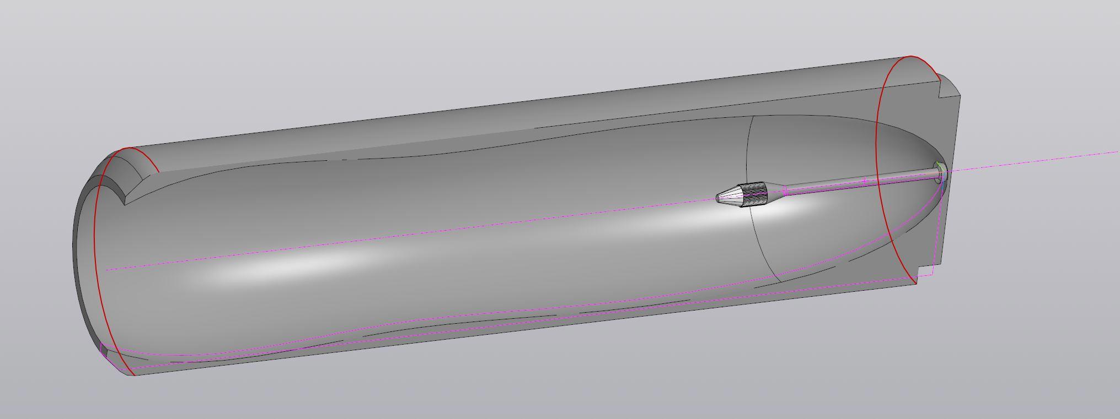Select the tapered neck behind the knurled grip
The image size is (1120, 419).
coord(775,192)
